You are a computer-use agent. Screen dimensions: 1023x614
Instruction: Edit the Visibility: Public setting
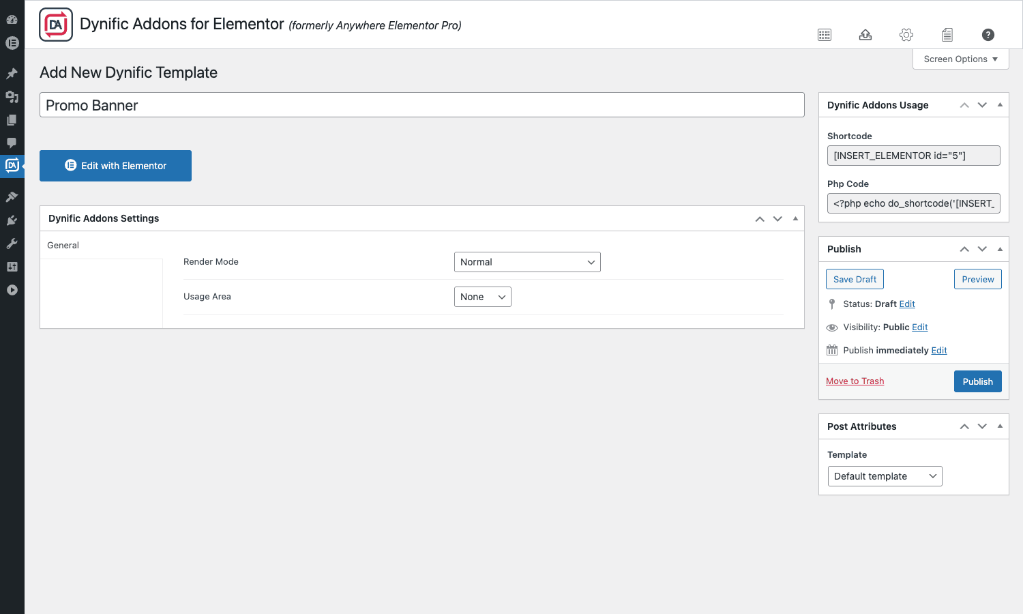pos(920,327)
